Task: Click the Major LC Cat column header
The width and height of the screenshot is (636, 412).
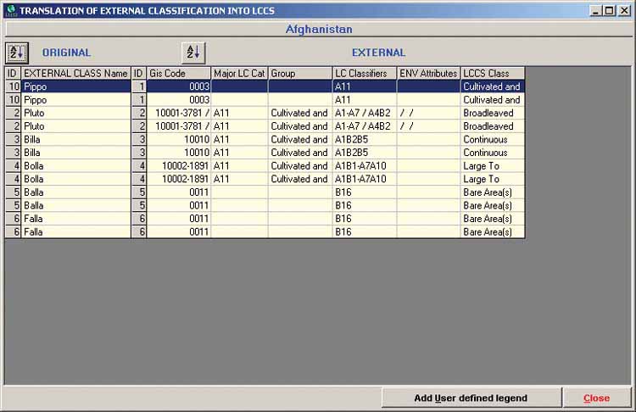Action: [x=239, y=74]
